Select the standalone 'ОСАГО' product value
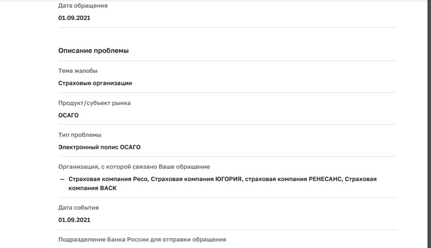The image size is (431, 248). [x=68, y=115]
